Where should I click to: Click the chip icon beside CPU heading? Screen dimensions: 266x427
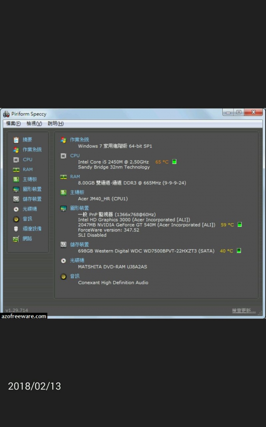pos(64,156)
